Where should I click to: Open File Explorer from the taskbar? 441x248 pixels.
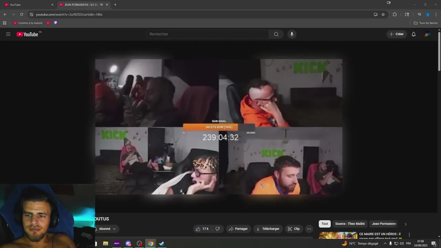tap(106, 244)
